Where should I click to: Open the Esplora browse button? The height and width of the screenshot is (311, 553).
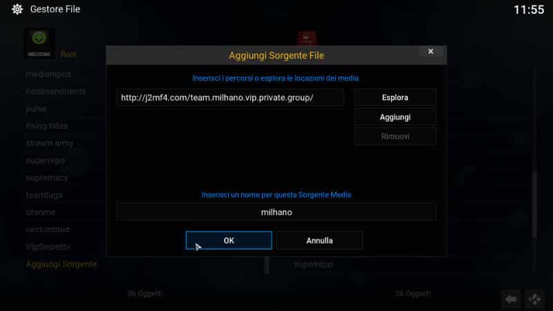(x=395, y=97)
